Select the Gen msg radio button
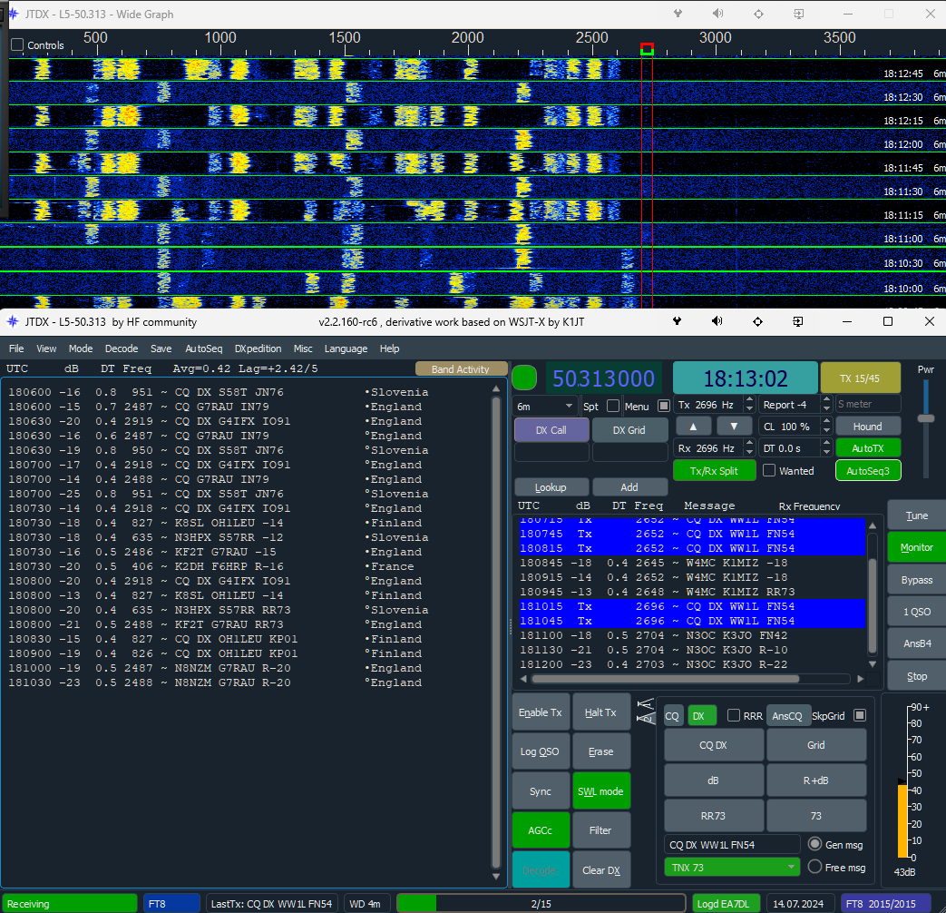The width and height of the screenshot is (946, 913). point(815,844)
